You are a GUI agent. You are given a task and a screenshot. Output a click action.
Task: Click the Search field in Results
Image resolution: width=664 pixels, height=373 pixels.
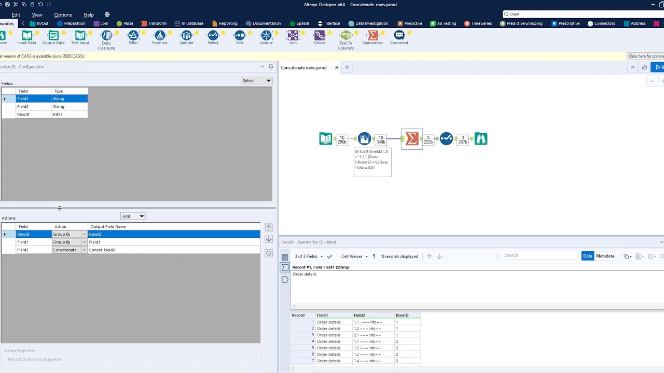click(x=537, y=255)
